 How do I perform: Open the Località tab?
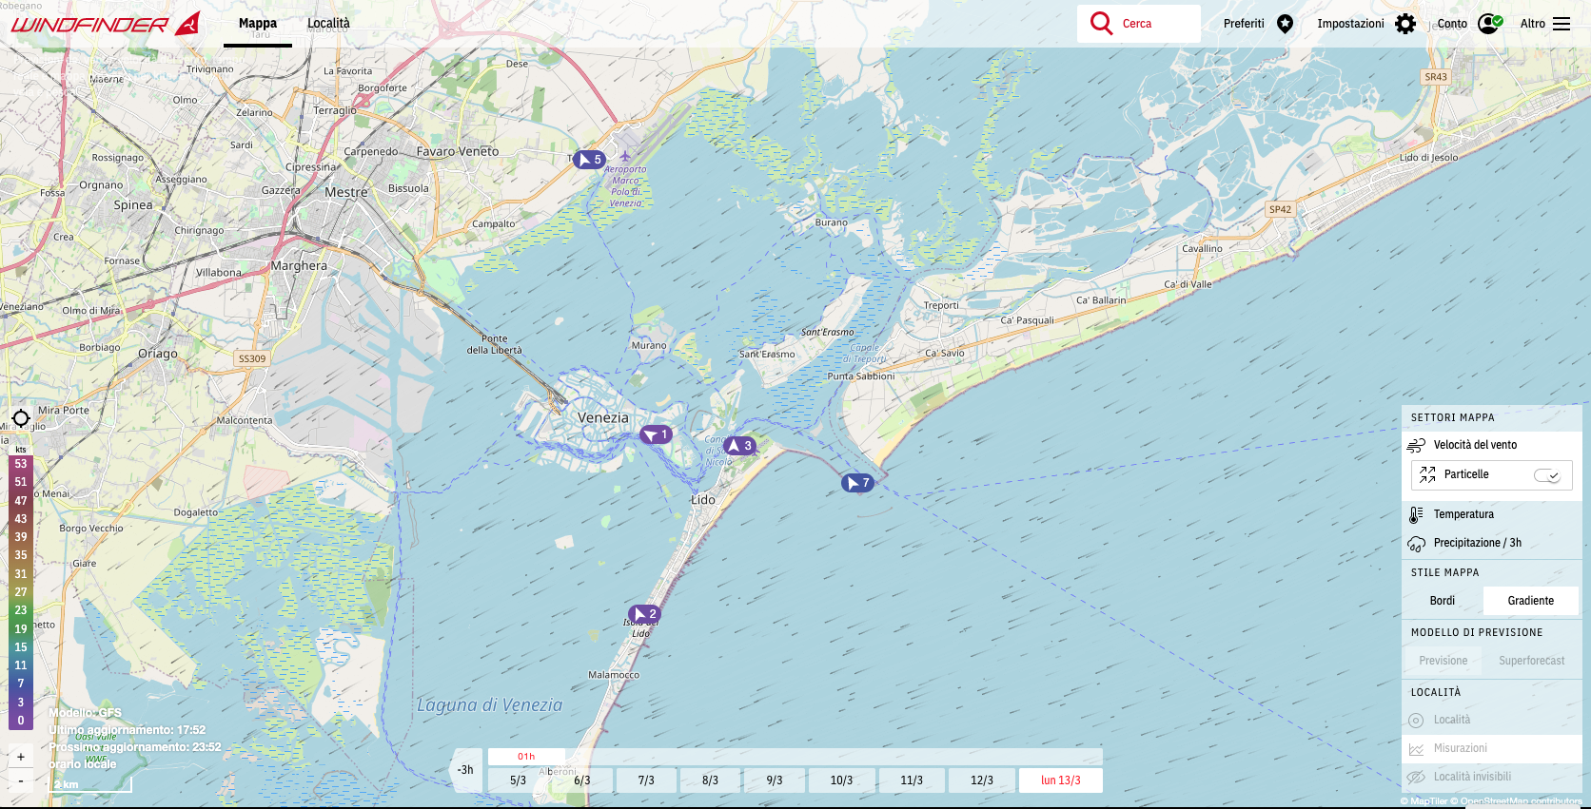[328, 24]
